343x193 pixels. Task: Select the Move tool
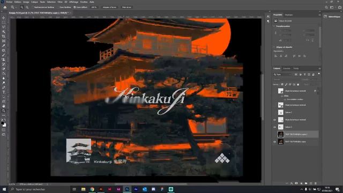4,18
